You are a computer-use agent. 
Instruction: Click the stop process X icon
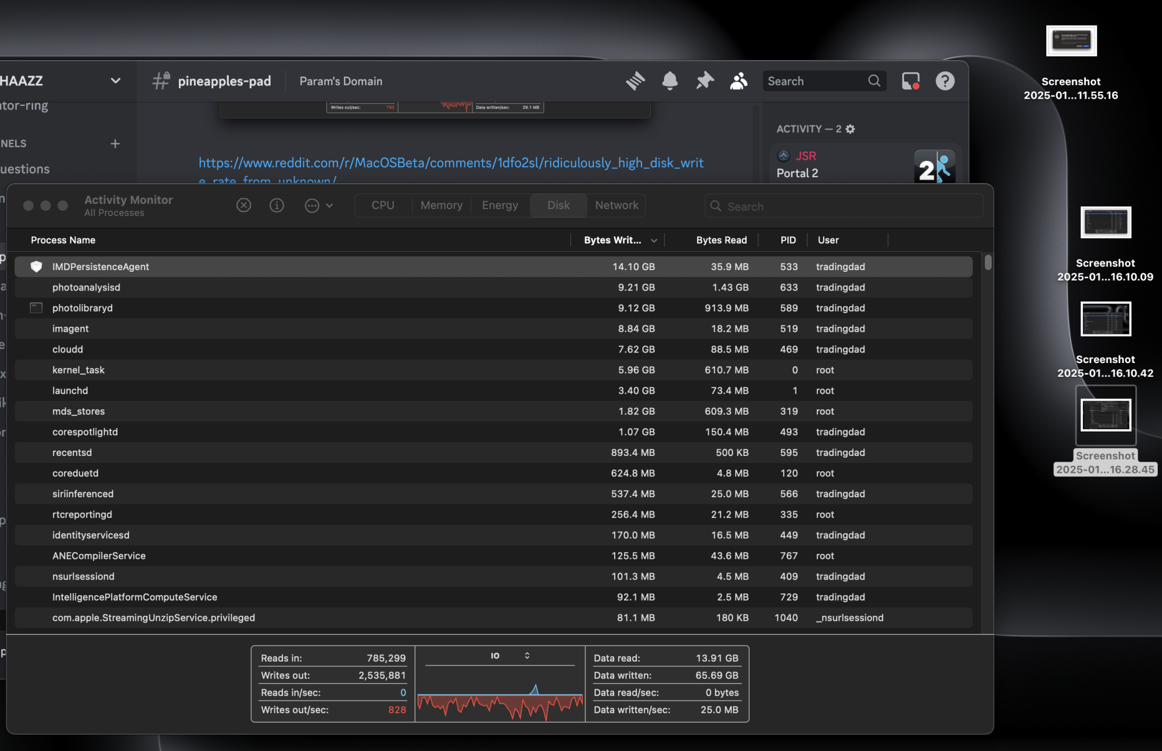[243, 205]
